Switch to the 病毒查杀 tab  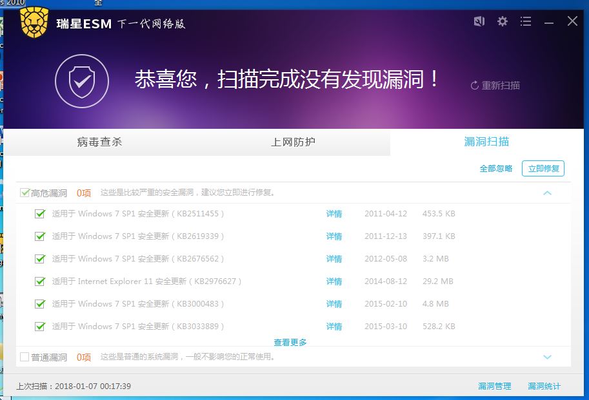99,142
